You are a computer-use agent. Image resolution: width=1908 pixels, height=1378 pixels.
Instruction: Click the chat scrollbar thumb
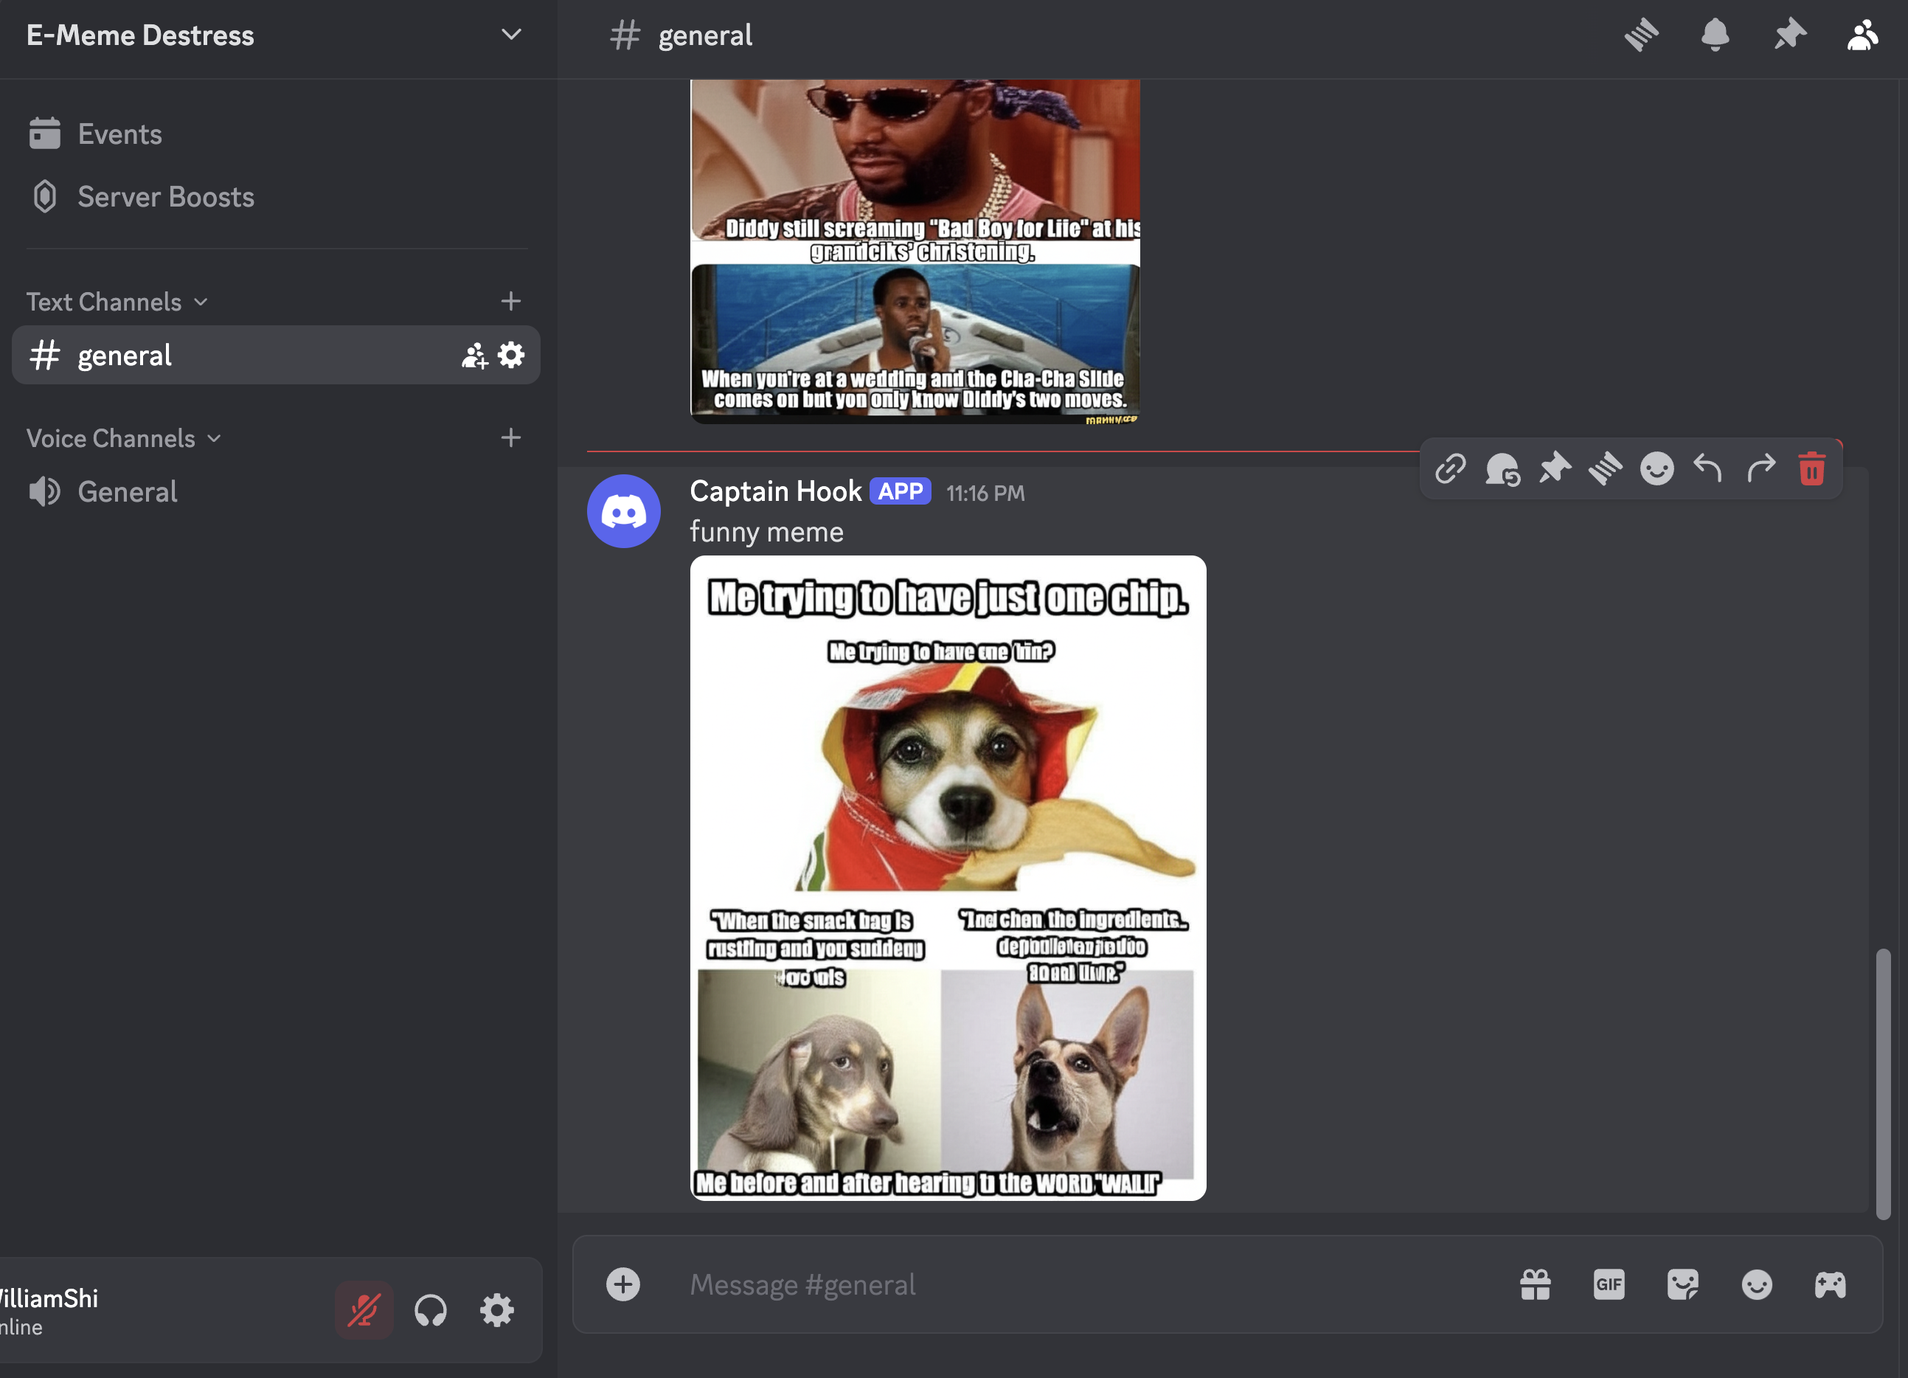pyautogui.click(x=1883, y=1084)
